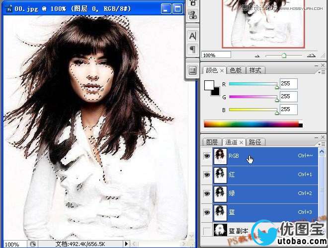
Task: Close the Color tab with its x
Action: point(222,71)
